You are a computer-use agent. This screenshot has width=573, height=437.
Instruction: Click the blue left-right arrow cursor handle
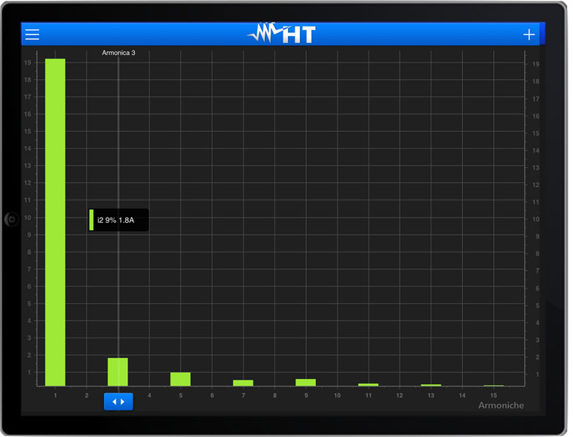118,402
